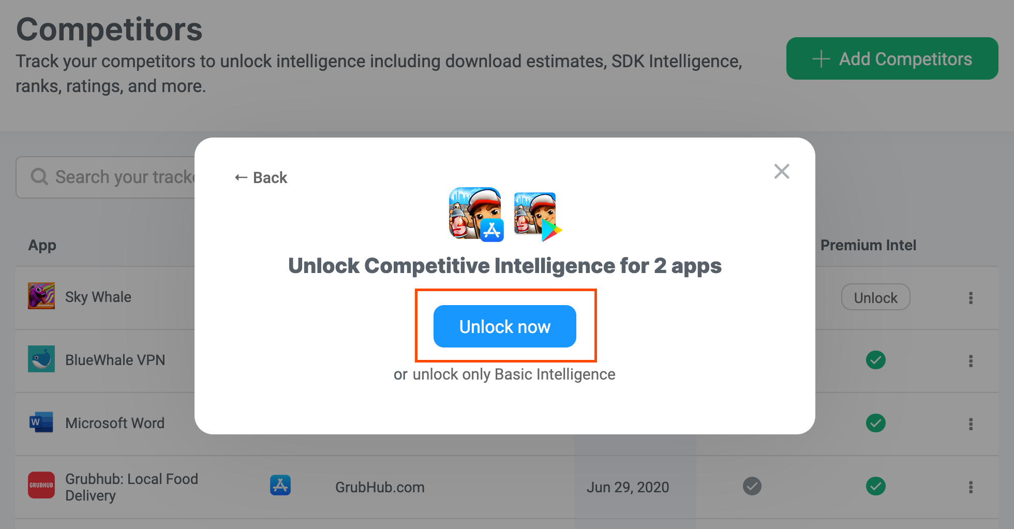
Task: Toggle Premium Intel checkmark for Grubhub
Action: tap(876, 486)
